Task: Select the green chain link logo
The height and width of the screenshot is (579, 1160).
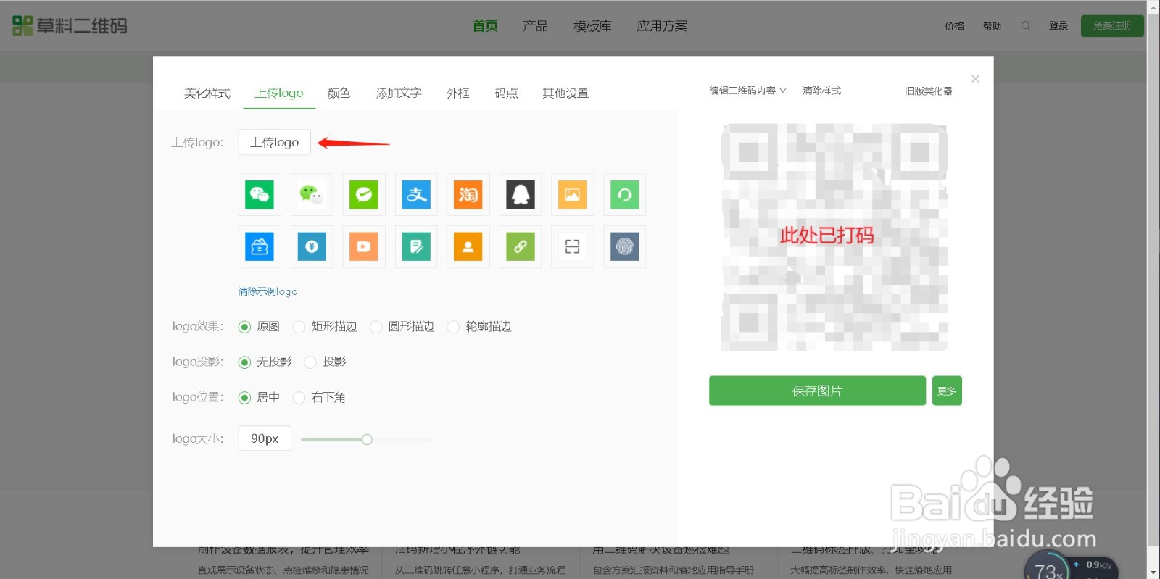Action: click(x=521, y=247)
